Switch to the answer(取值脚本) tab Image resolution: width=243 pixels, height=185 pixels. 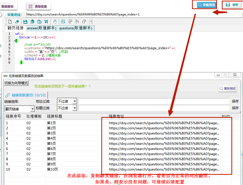pyautogui.click(x=41, y=28)
